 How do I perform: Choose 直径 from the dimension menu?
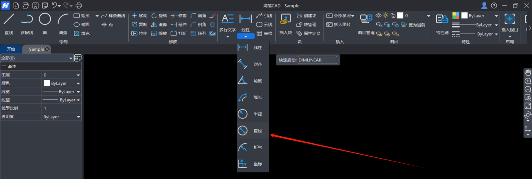pyautogui.click(x=253, y=131)
